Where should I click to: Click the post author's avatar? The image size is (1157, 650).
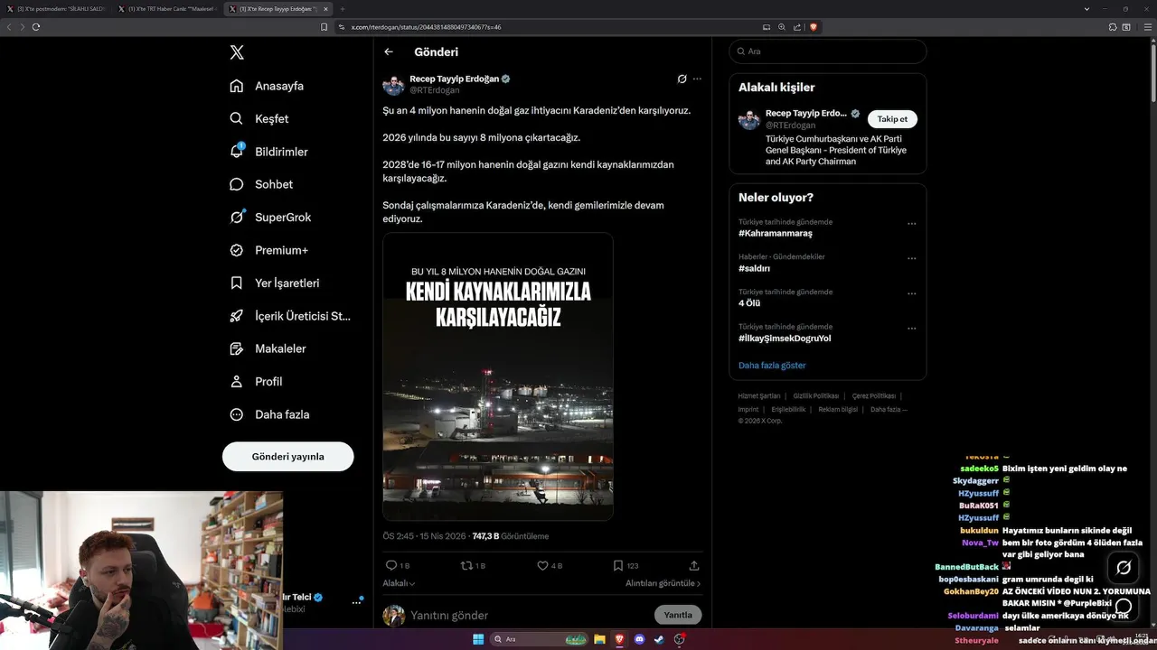coord(393,84)
